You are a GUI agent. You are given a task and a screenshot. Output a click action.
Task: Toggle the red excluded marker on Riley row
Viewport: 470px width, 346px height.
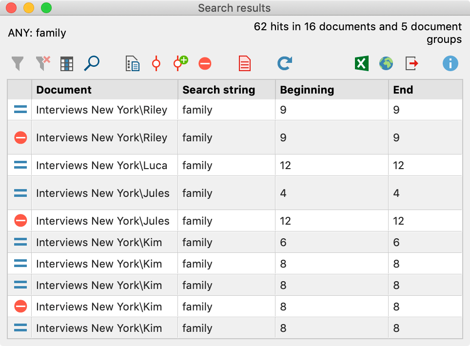(20, 138)
